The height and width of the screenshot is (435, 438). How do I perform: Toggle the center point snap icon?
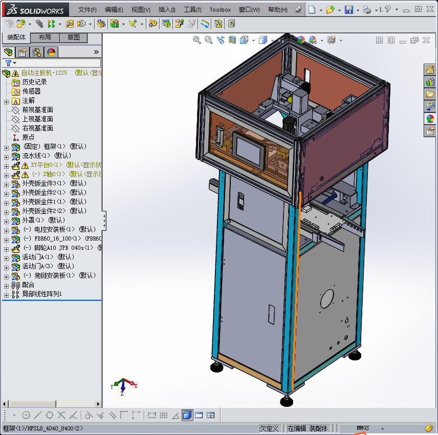pyautogui.click(x=26, y=415)
